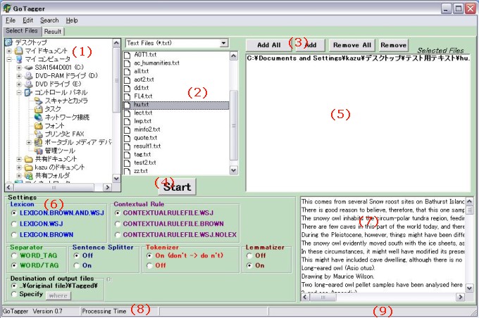
Task: Click the Administrative Tools (管理ツール) icon
Action: coord(39,151)
